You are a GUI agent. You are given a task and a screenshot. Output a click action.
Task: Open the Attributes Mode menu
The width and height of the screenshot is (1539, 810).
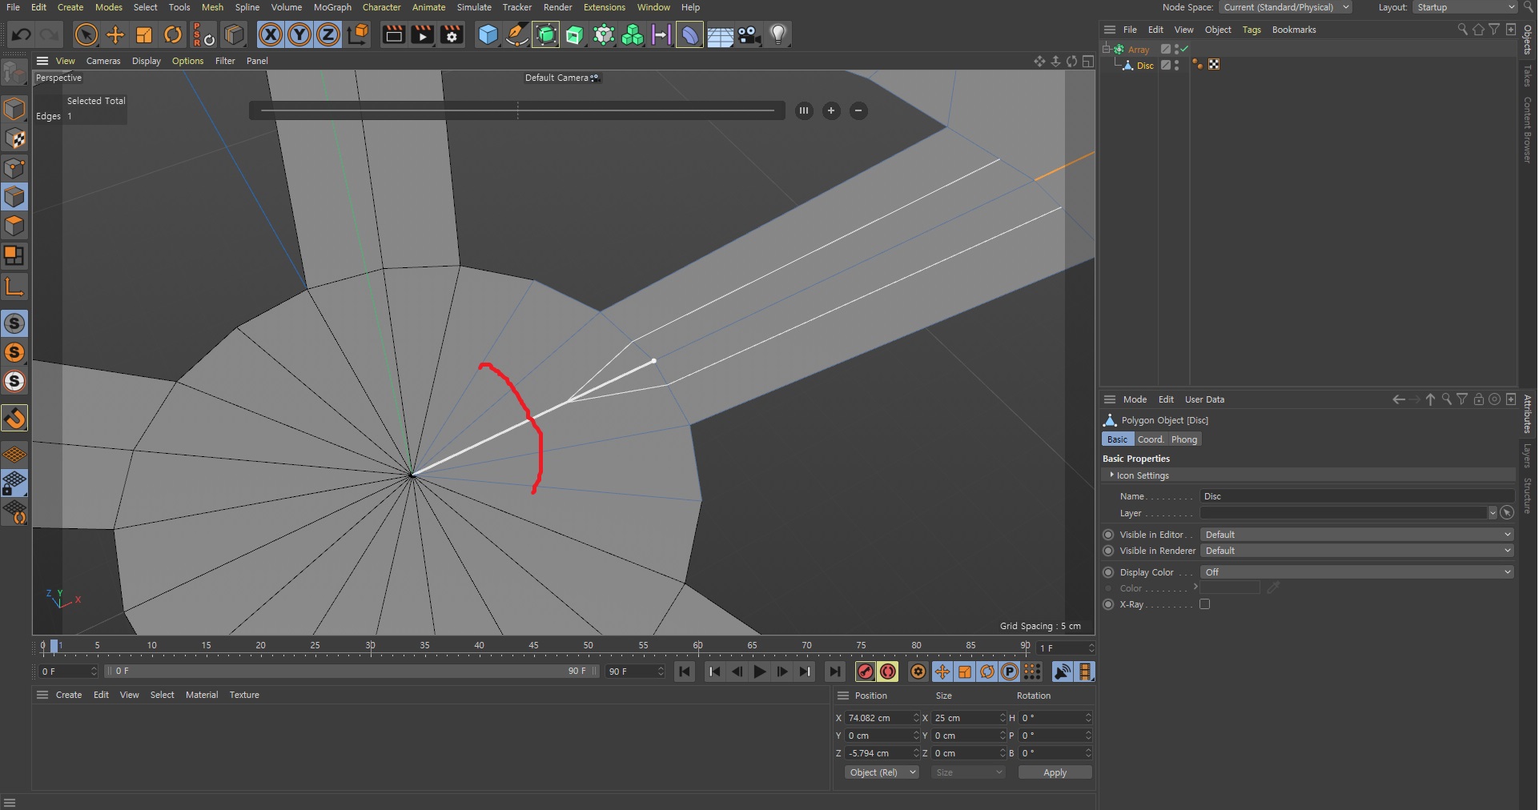[1135, 399]
